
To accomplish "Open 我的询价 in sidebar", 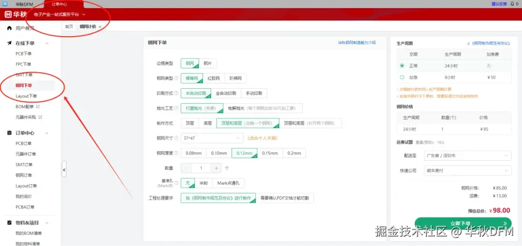I will (x=24, y=196).
